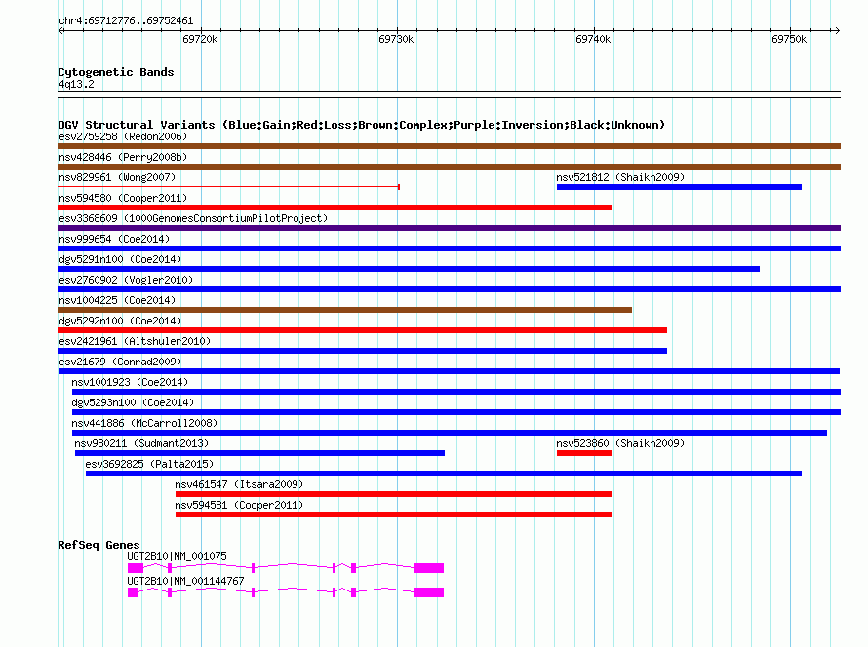Select the blue nsv1001923 gain bar
This screenshot has width=868, height=647.
tap(456, 392)
